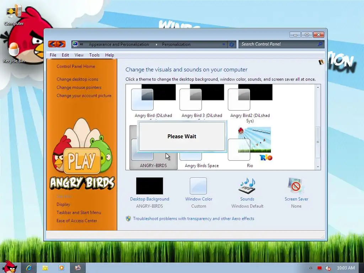The width and height of the screenshot is (364, 273).
Task: Click the theme list scroll down arrow
Action: 318,167
